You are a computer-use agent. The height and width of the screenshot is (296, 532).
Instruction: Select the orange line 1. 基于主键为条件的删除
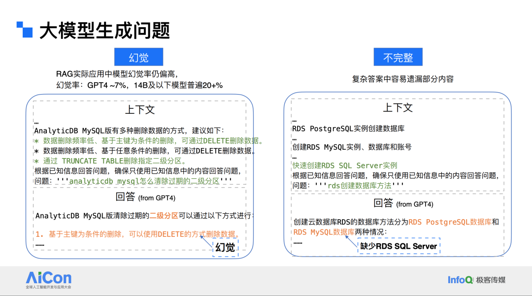point(138,234)
